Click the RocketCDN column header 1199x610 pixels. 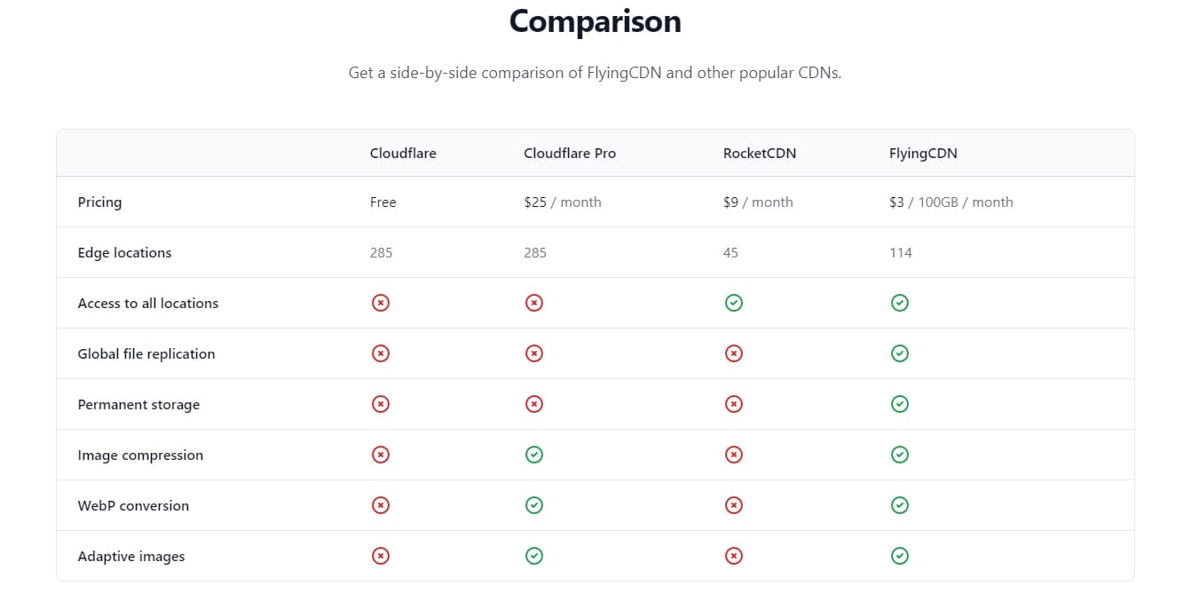click(x=760, y=153)
